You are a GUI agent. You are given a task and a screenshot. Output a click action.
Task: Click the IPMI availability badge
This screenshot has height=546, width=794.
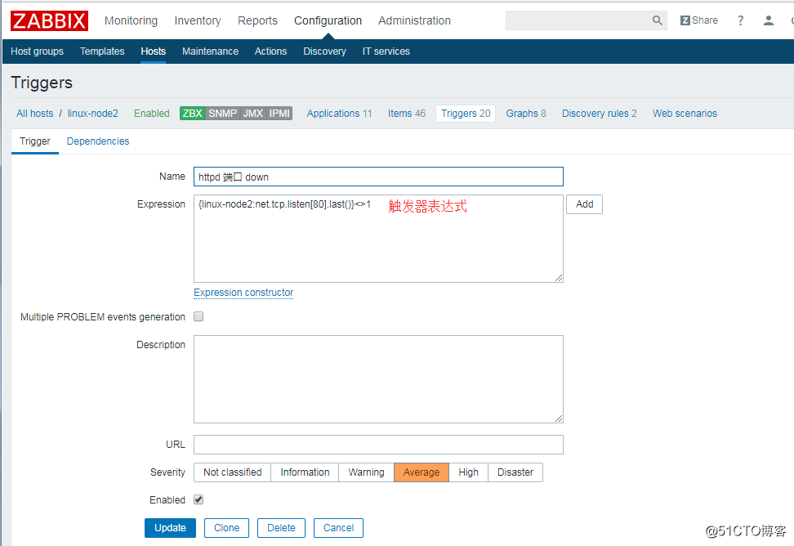point(279,114)
